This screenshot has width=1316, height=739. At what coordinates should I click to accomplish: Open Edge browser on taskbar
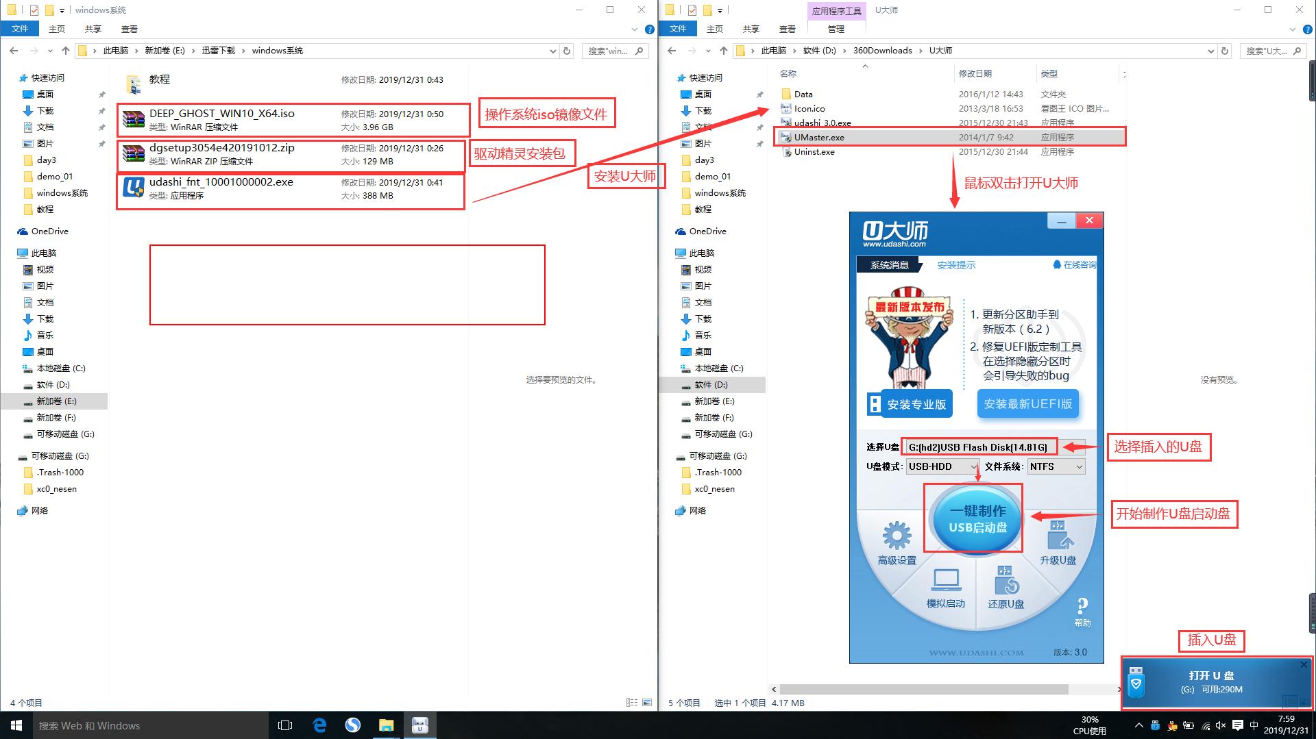coord(319,725)
